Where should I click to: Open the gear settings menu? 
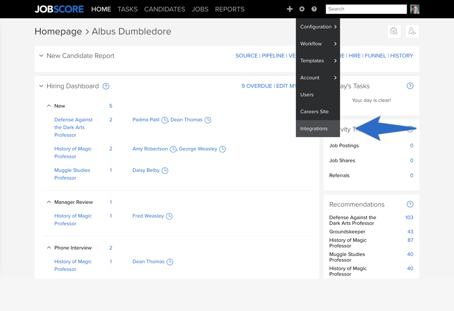302,9
